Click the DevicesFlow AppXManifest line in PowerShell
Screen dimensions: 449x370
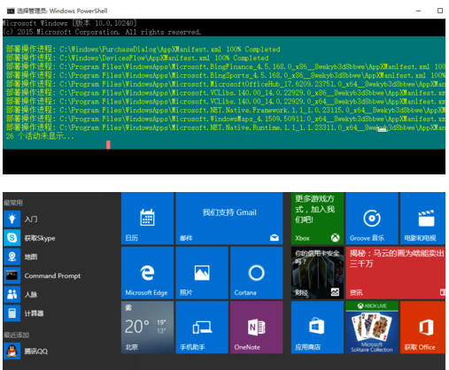(x=137, y=58)
